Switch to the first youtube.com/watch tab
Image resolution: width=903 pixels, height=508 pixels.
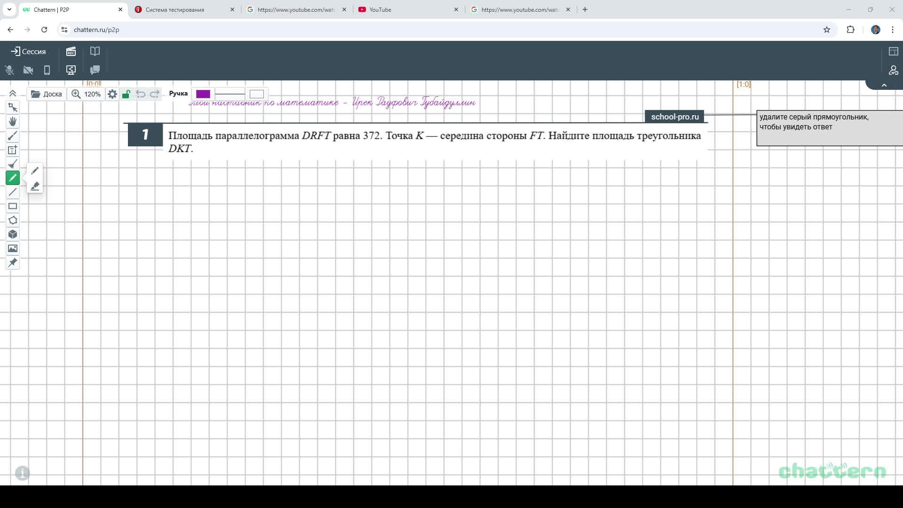coord(297,9)
